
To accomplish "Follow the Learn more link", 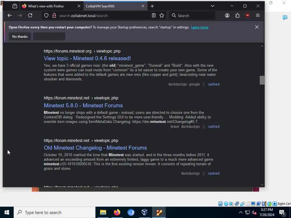I will coord(200,27).
